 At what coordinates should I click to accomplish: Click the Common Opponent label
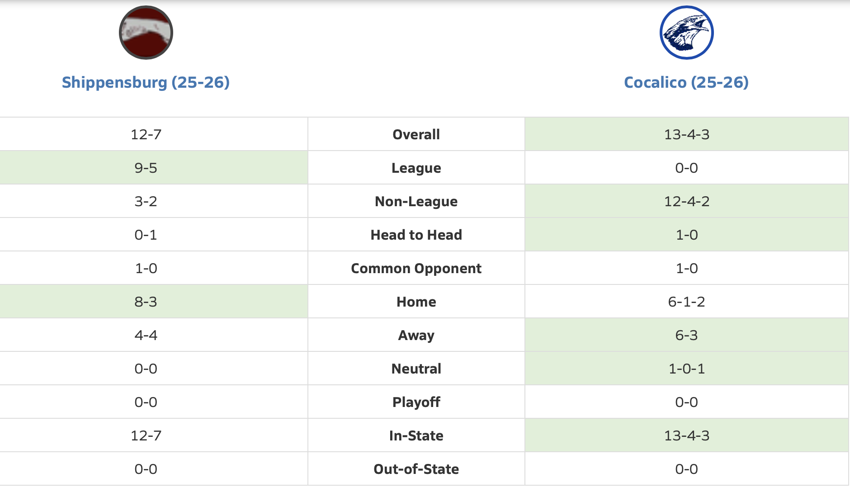[x=416, y=268]
